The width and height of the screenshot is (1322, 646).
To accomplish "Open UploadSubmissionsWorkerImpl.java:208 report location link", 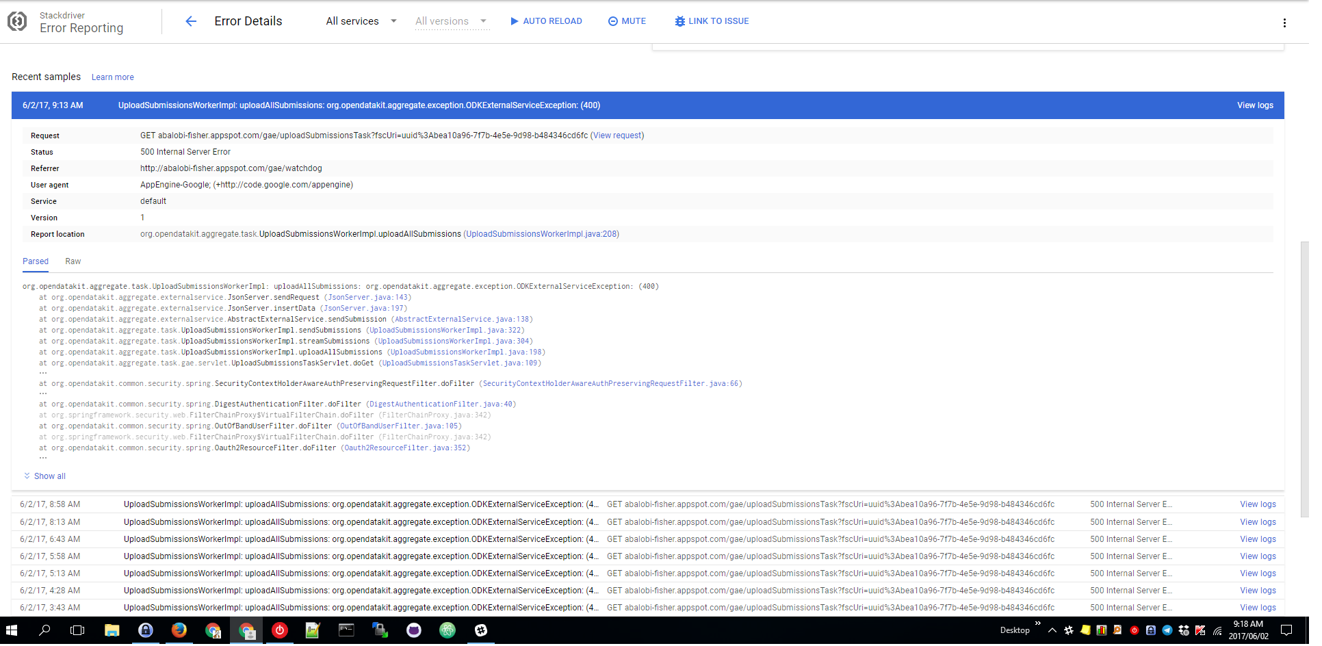I will point(541,234).
